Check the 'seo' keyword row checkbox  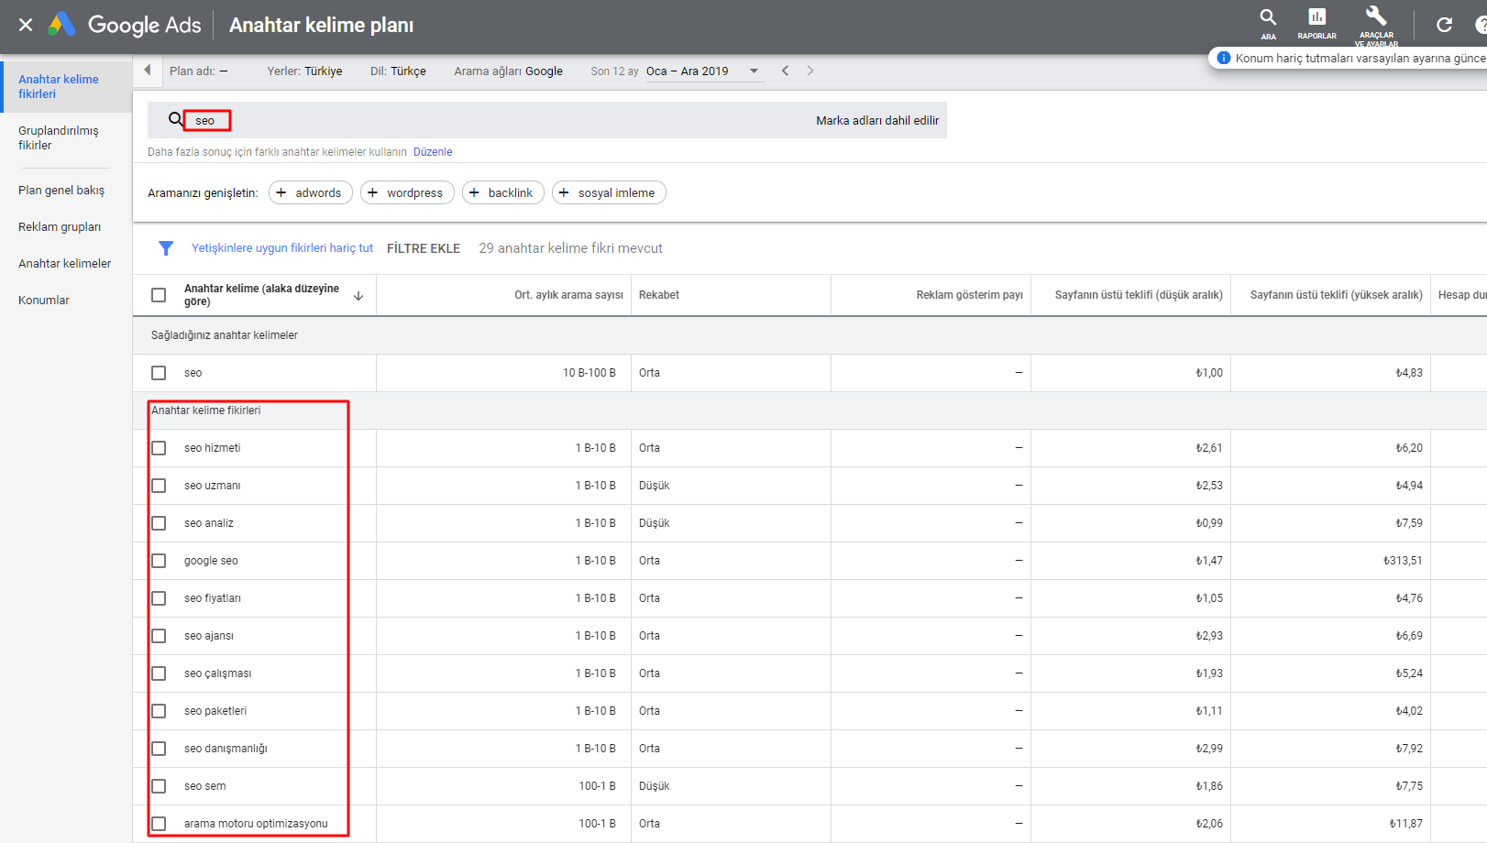click(159, 373)
